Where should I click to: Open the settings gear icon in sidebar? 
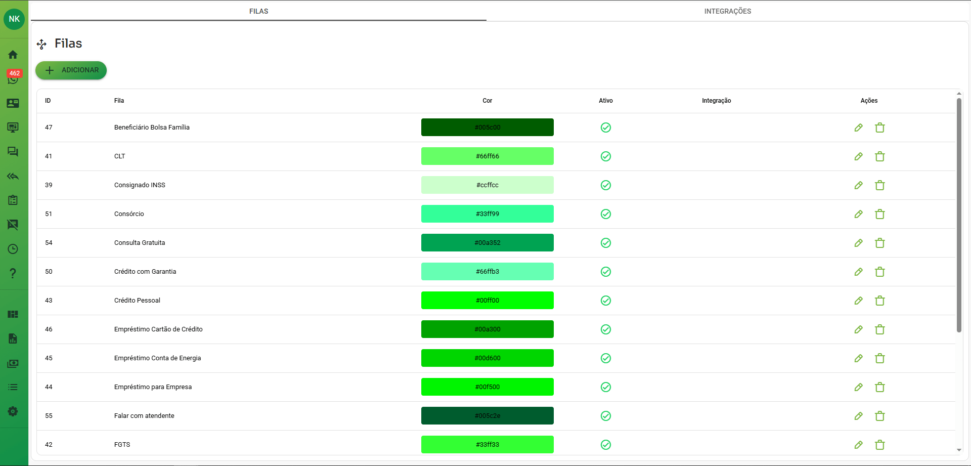click(13, 411)
